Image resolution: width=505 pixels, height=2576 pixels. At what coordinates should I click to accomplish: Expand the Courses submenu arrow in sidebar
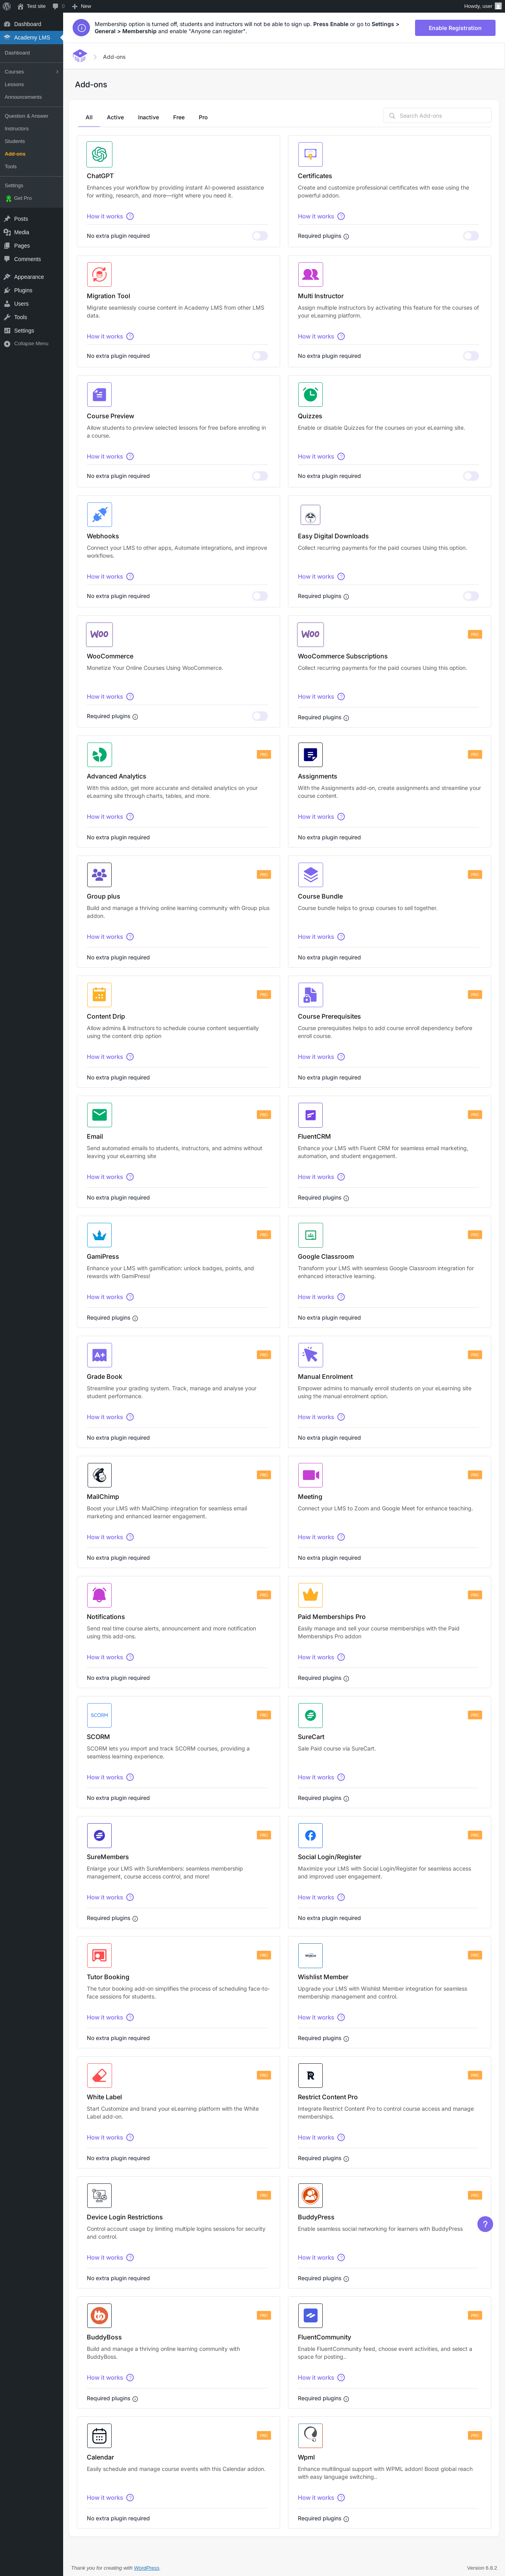[x=57, y=72]
